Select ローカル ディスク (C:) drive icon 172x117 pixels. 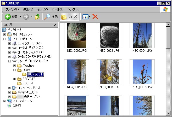[x=14, y=48]
